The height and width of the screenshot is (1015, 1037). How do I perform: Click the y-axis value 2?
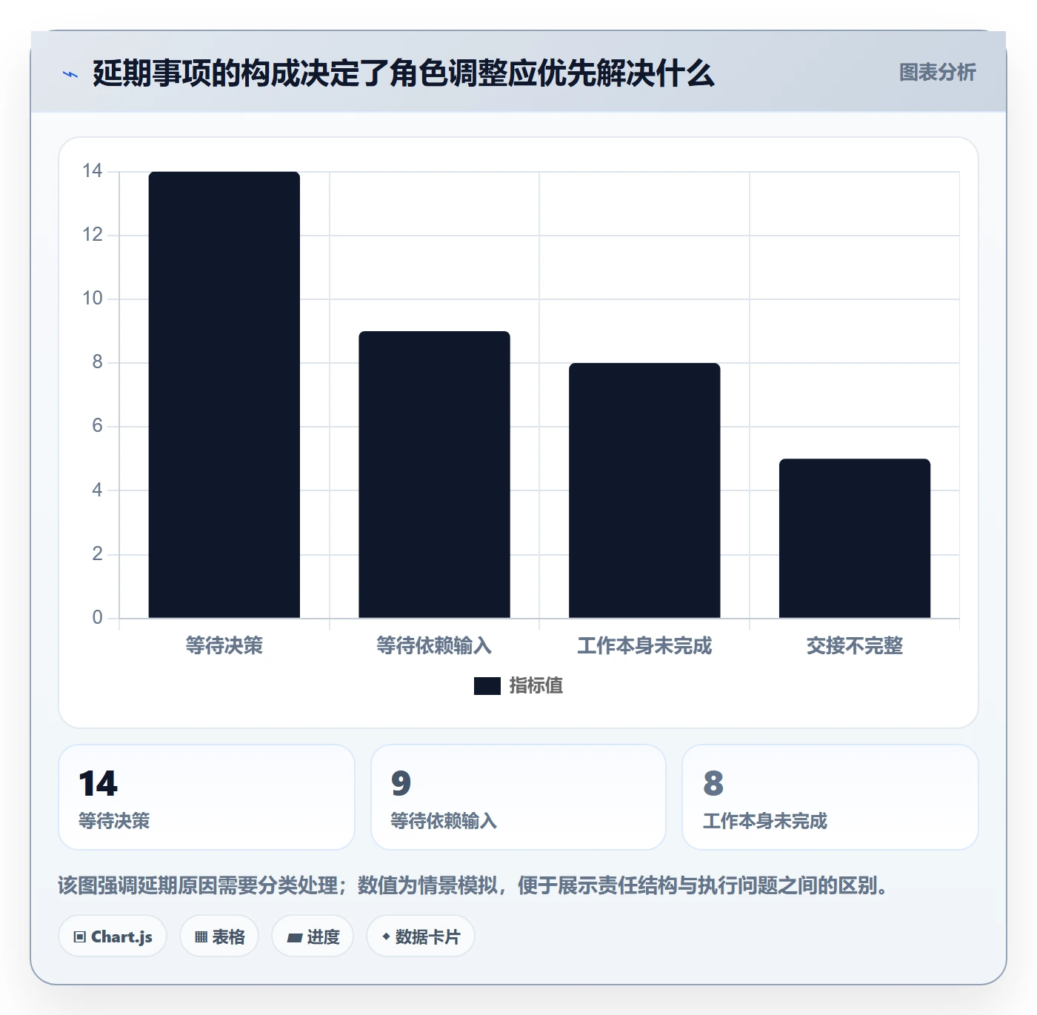(97, 553)
